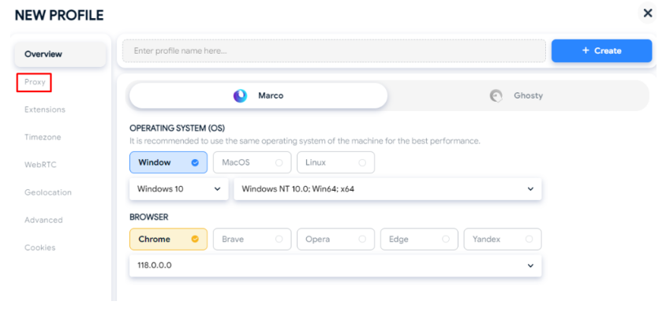The width and height of the screenshot is (666, 316).
Task: Select Opera as the browser
Action: coord(335,239)
